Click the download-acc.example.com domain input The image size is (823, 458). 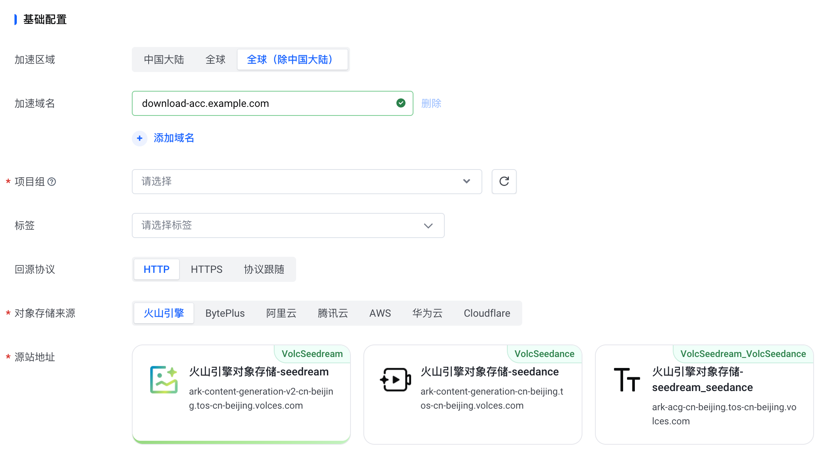(x=272, y=103)
